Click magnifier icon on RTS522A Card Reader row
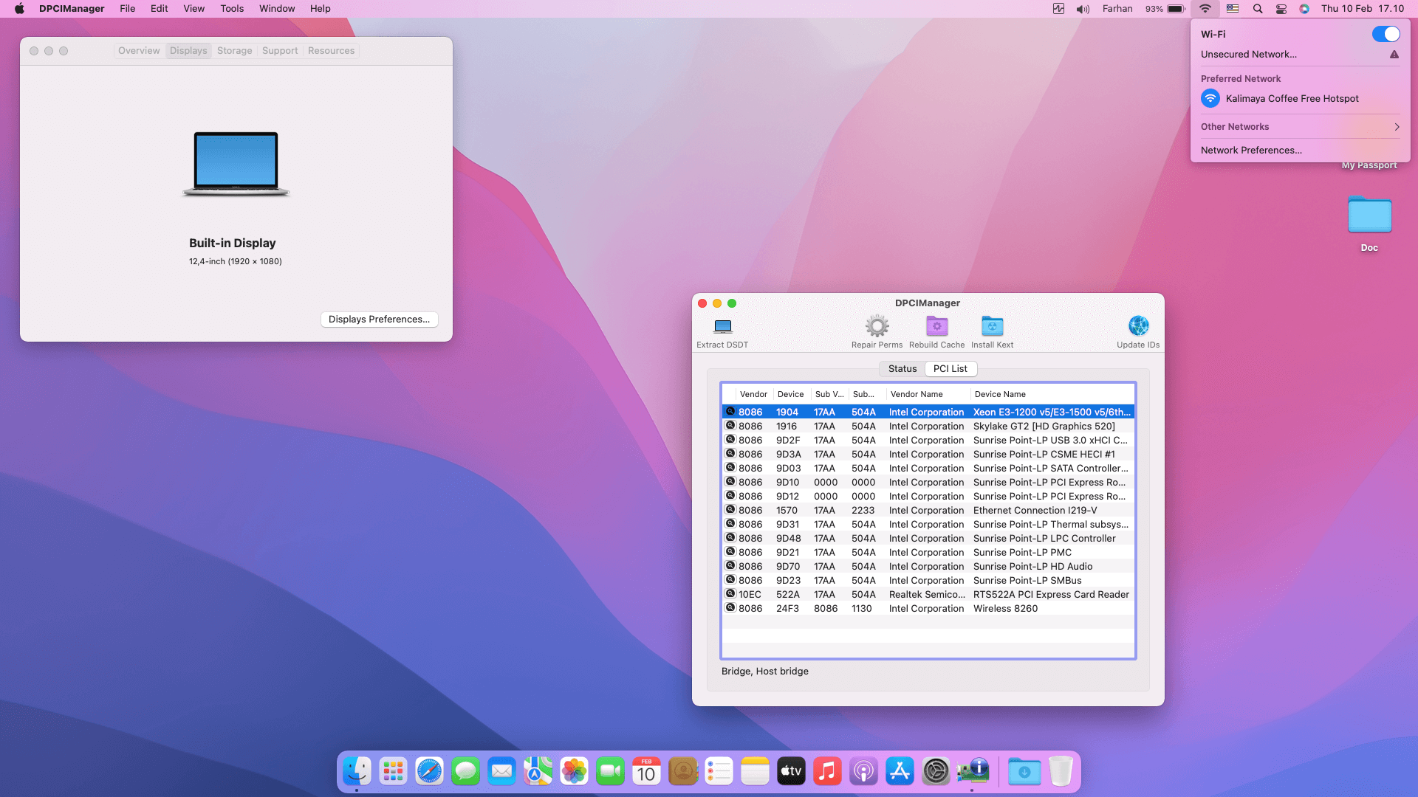The image size is (1418, 797). 730,594
